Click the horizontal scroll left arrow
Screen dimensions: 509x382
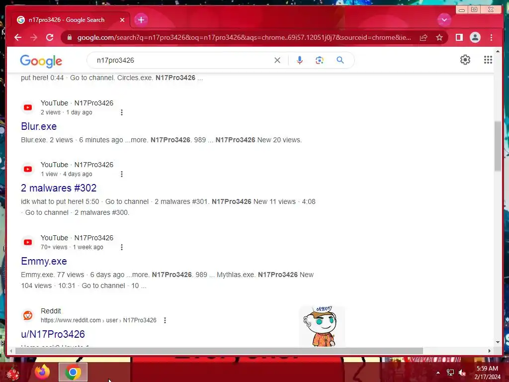tap(11, 351)
